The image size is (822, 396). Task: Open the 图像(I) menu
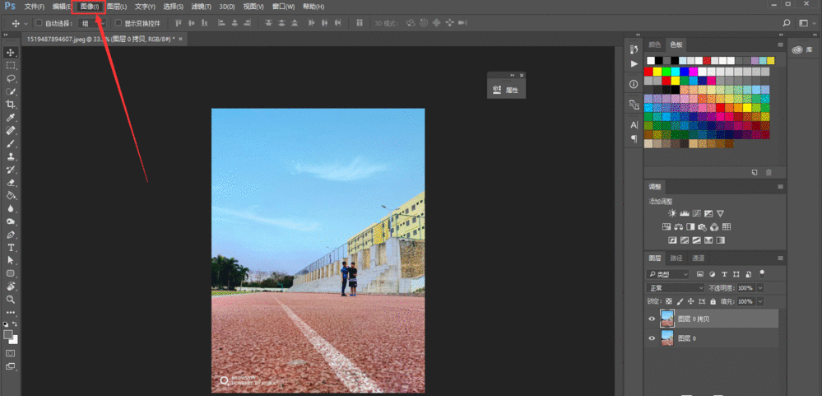(90, 7)
